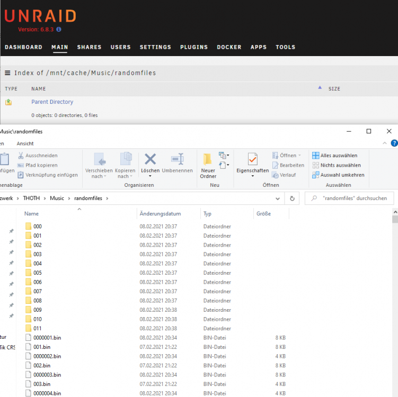Click the Kopieren nach icon

(126, 159)
